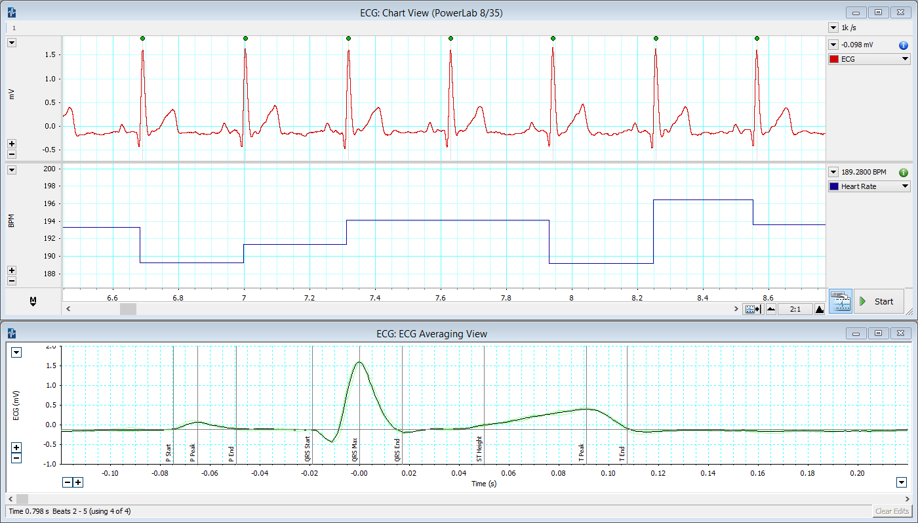Click the Clear Edits control in status bar

click(892, 511)
